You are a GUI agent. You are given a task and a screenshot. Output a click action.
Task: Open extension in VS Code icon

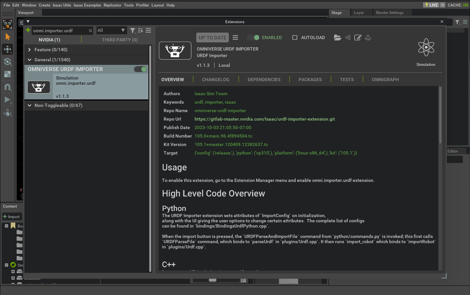348,37
